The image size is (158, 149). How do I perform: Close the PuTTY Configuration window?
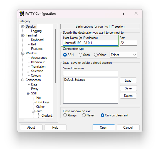[136, 13]
